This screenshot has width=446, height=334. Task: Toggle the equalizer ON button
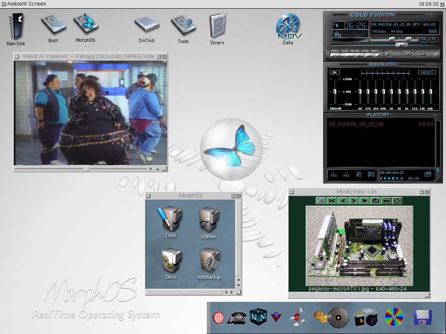[334, 72]
